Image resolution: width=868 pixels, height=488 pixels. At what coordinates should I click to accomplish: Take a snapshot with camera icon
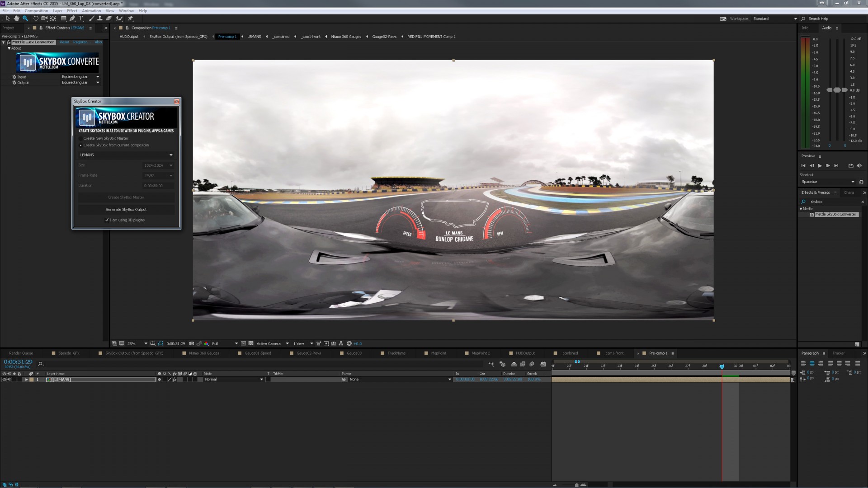click(192, 343)
